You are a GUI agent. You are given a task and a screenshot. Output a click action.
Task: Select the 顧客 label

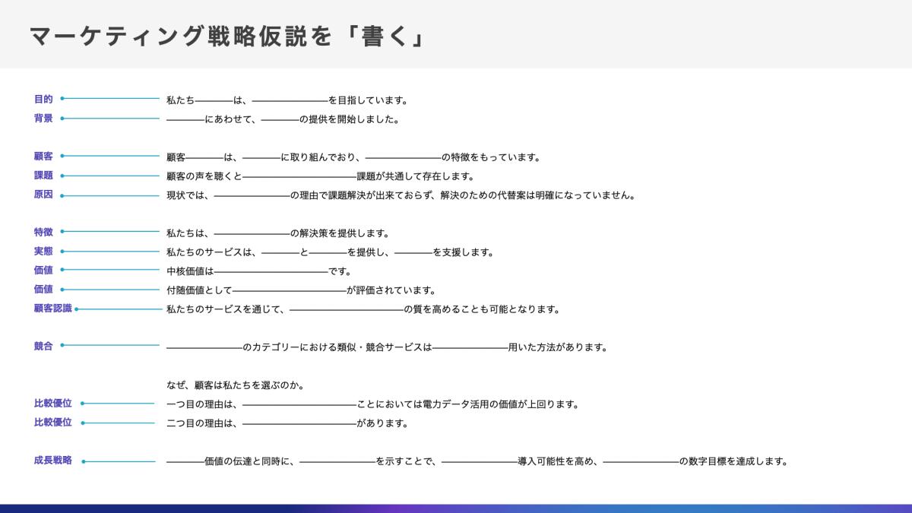[43, 156]
